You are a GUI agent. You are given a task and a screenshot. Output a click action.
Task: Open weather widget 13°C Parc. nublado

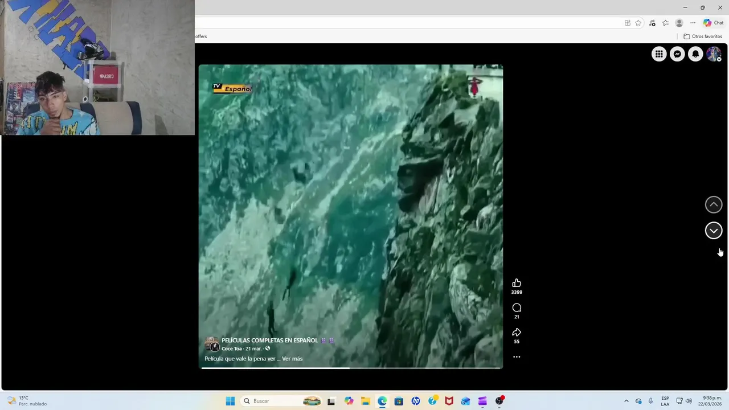click(27, 401)
